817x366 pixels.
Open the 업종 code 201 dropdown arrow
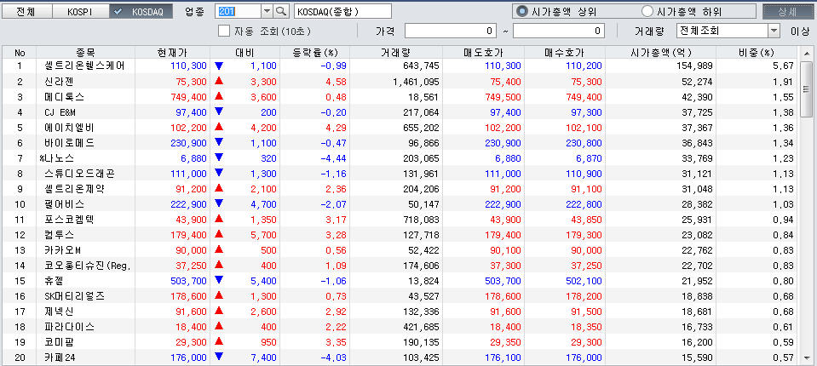click(265, 11)
